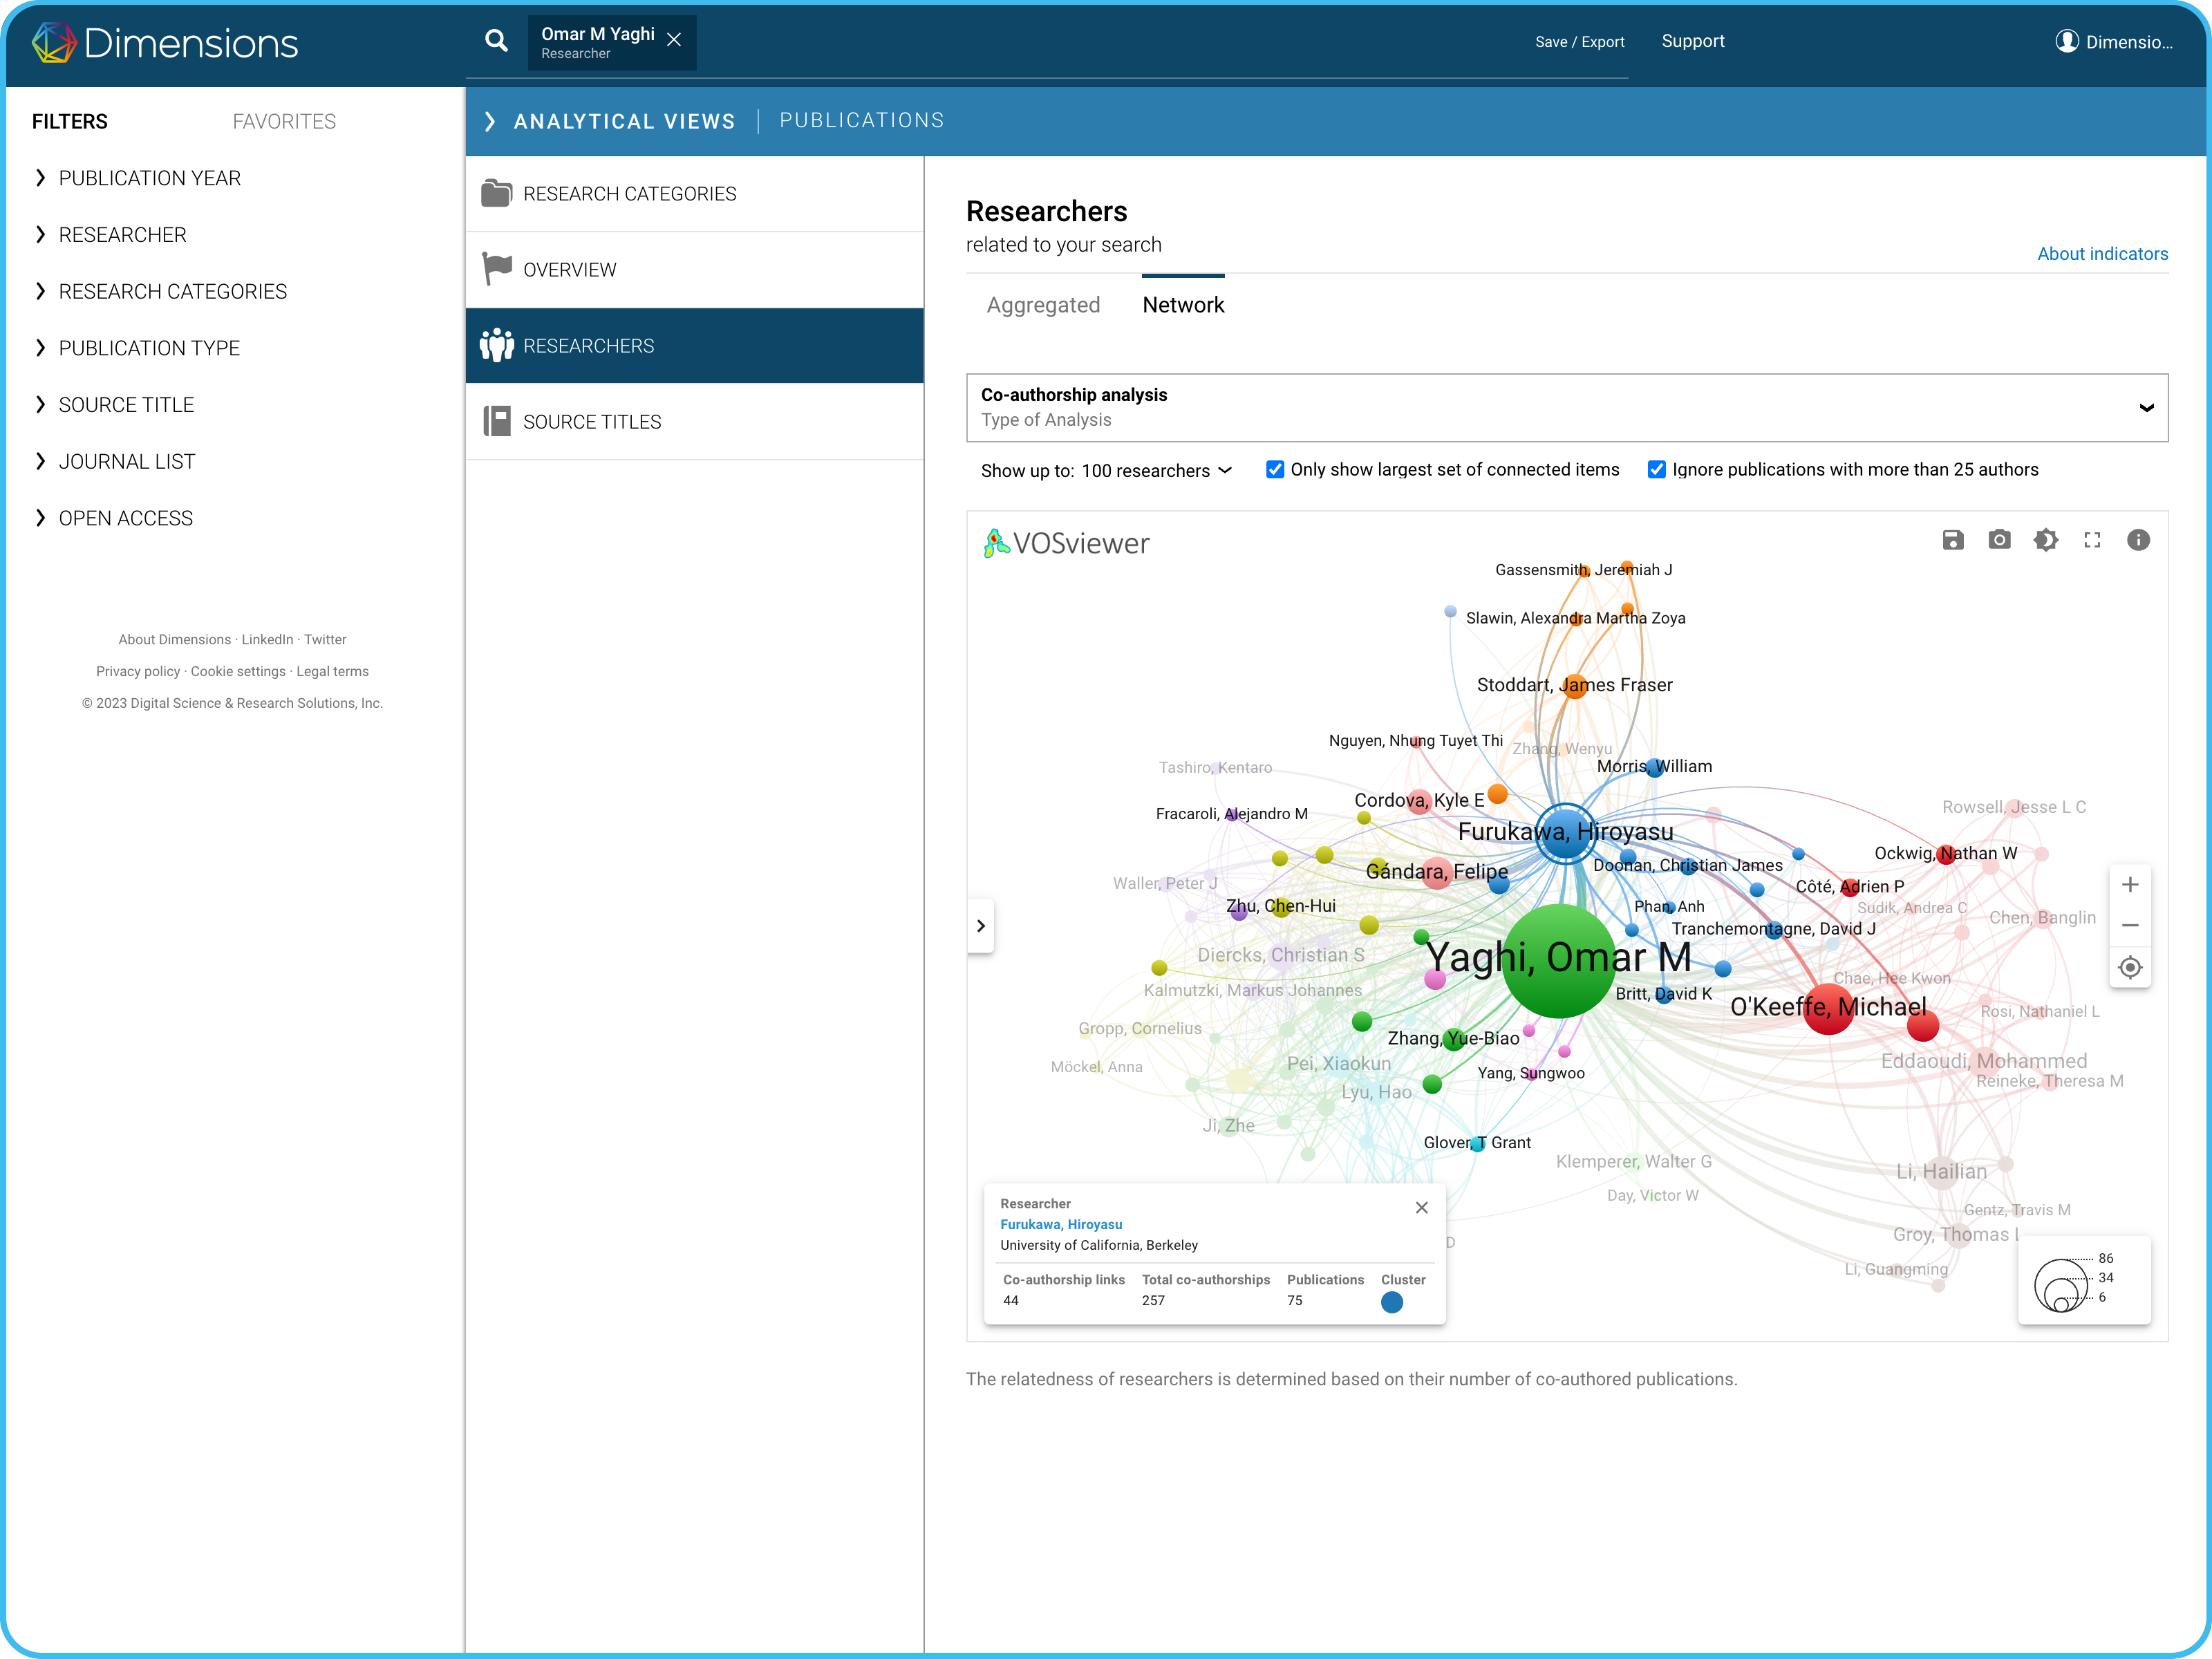Image resolution: width=2212 pixels, height=1659 pixels.
Task: Uncheck only show largest connected set
Action: [1275, 469]
